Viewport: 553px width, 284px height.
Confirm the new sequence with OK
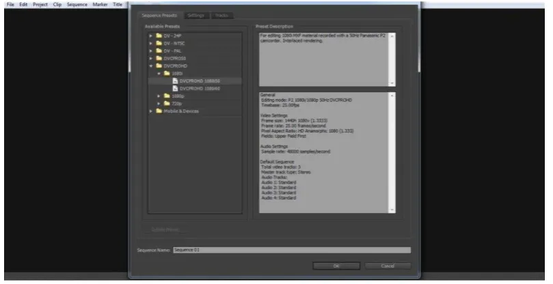coord(336,266)
